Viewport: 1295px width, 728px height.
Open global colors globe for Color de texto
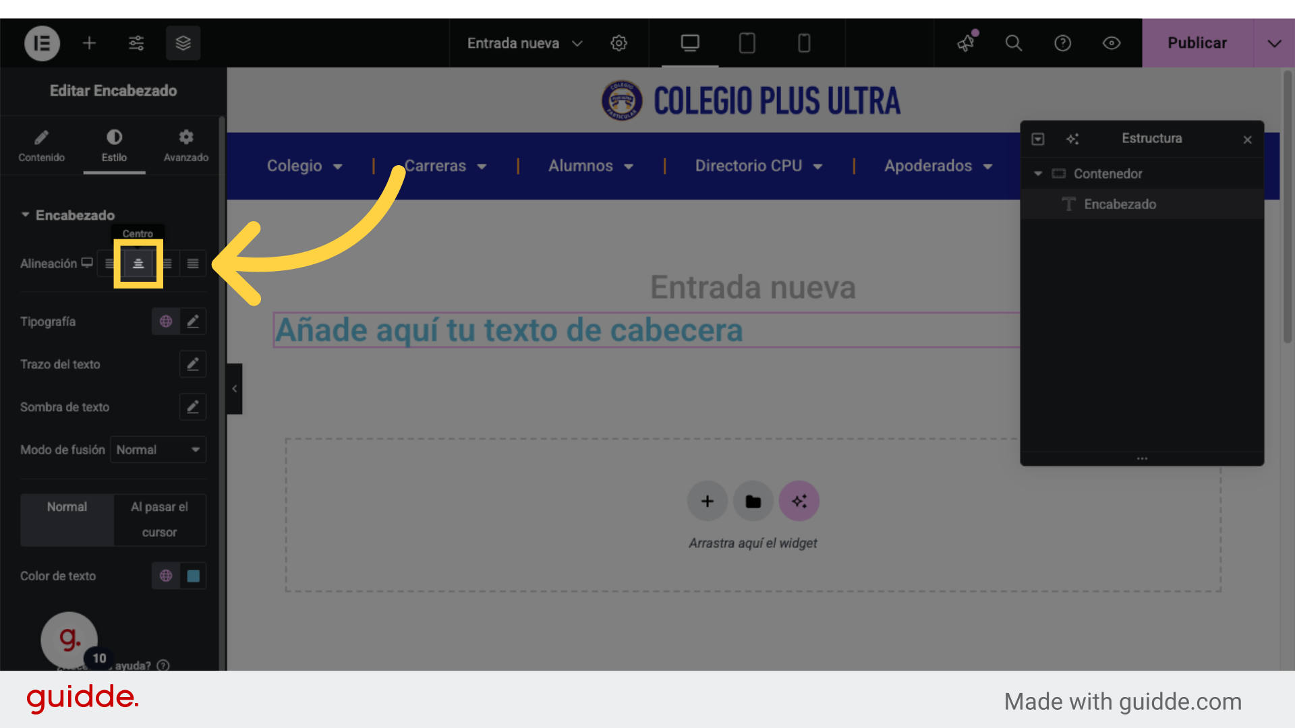166,576
